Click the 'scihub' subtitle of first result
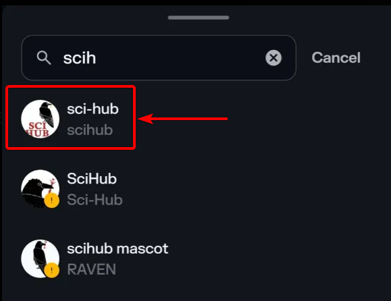This screenshot has height=301, width=391. pos(90,130)
